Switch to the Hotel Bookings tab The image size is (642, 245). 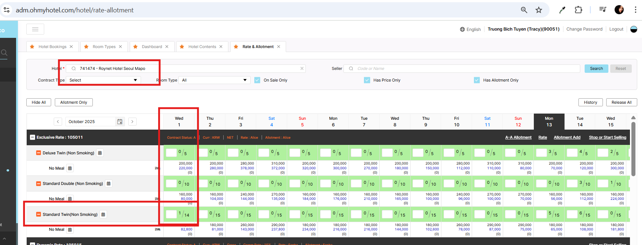[x=52, y=47]
